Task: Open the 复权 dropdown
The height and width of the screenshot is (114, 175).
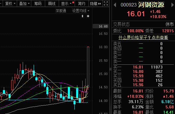Action: (10, 4)
